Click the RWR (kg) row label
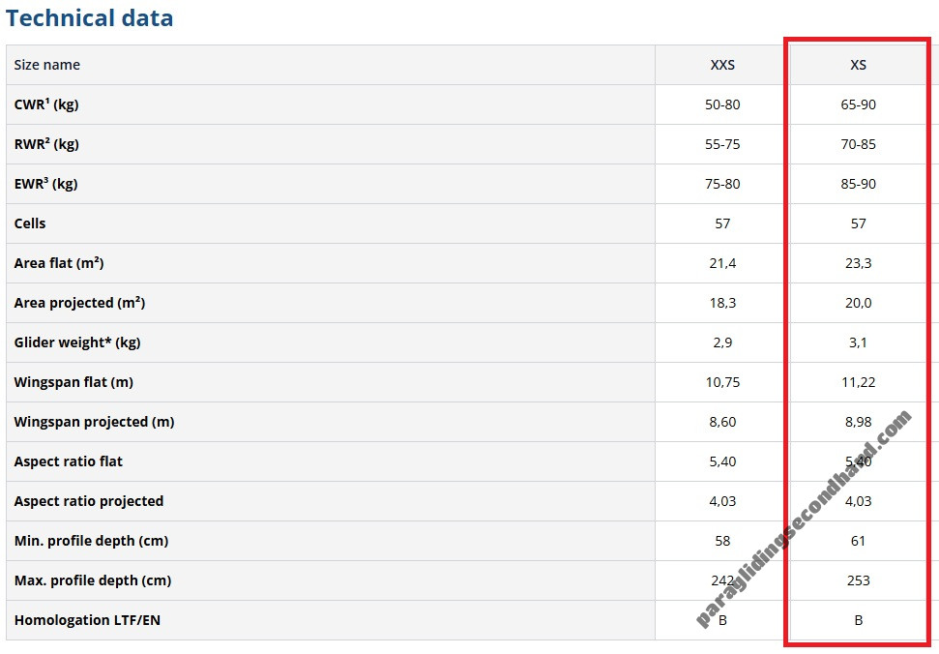This screenshot has width=939, height=654. (46, 144)
